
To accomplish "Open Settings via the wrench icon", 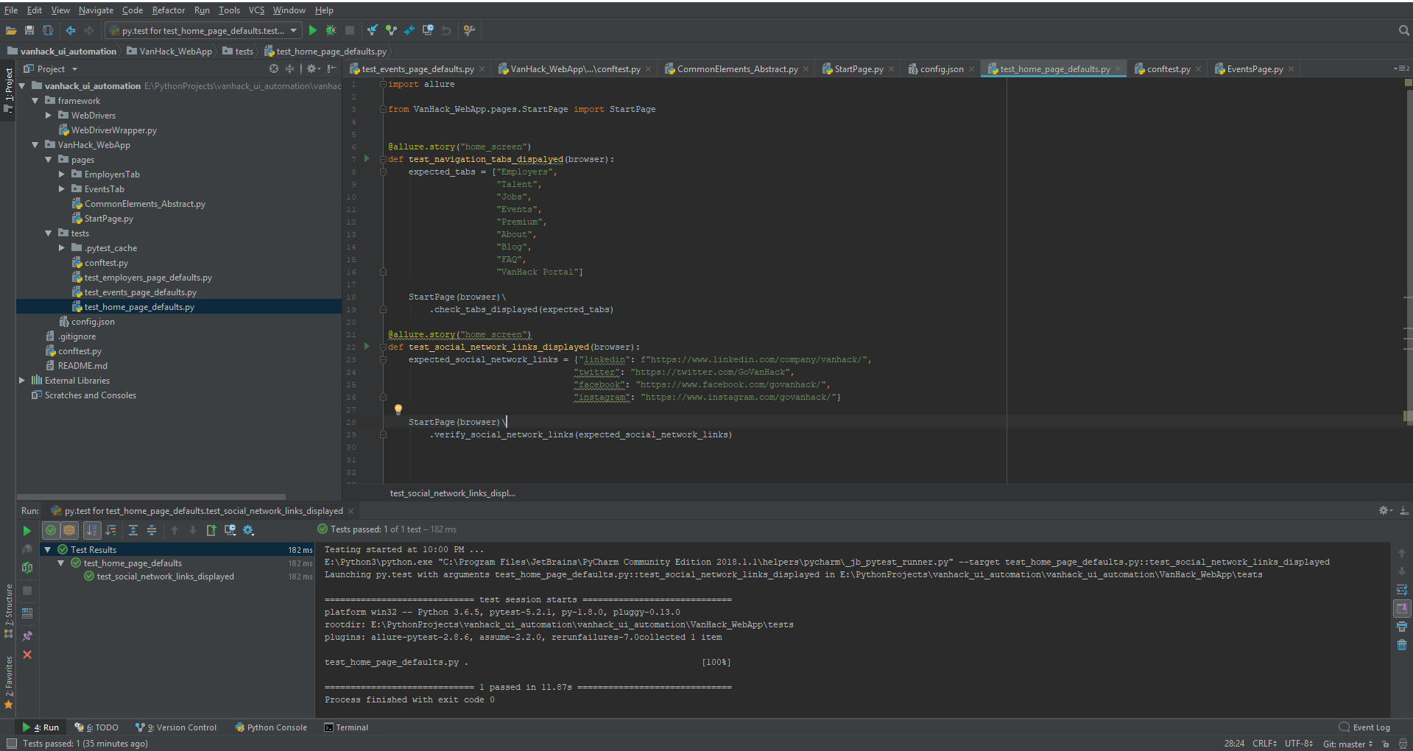I will click(x=469, y=30).
